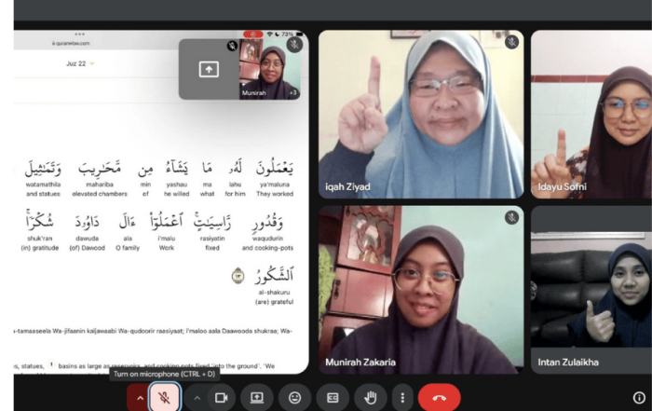Screen dimensions: 652x411
Task: Click the word "waqudurin" and cooking-pots
Action: pyautogui.click(x=268, y=239)
